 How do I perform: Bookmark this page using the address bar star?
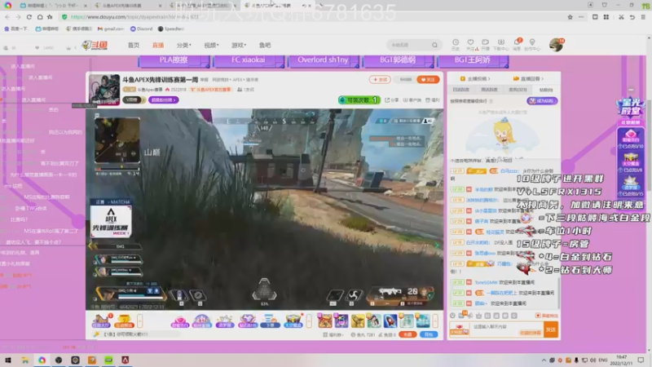pos(570,17)
